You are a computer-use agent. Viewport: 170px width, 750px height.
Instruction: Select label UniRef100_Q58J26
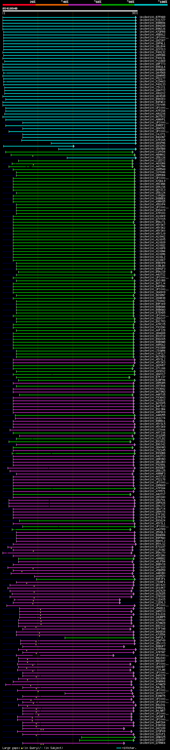(152, 158)
